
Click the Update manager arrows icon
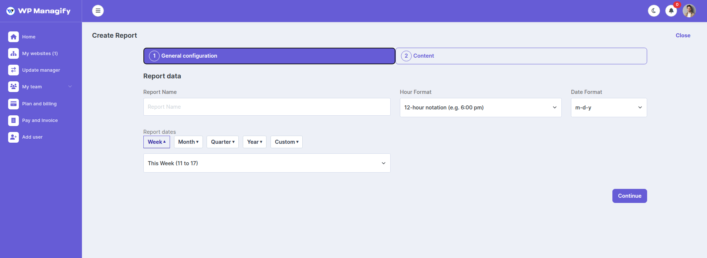coord(13,70)
